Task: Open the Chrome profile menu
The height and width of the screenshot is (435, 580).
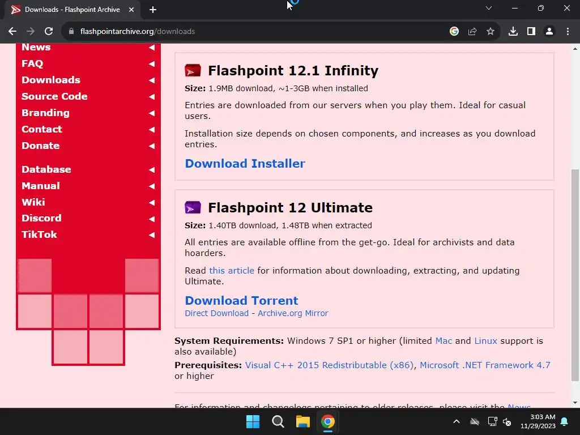Action: (549, 32)
